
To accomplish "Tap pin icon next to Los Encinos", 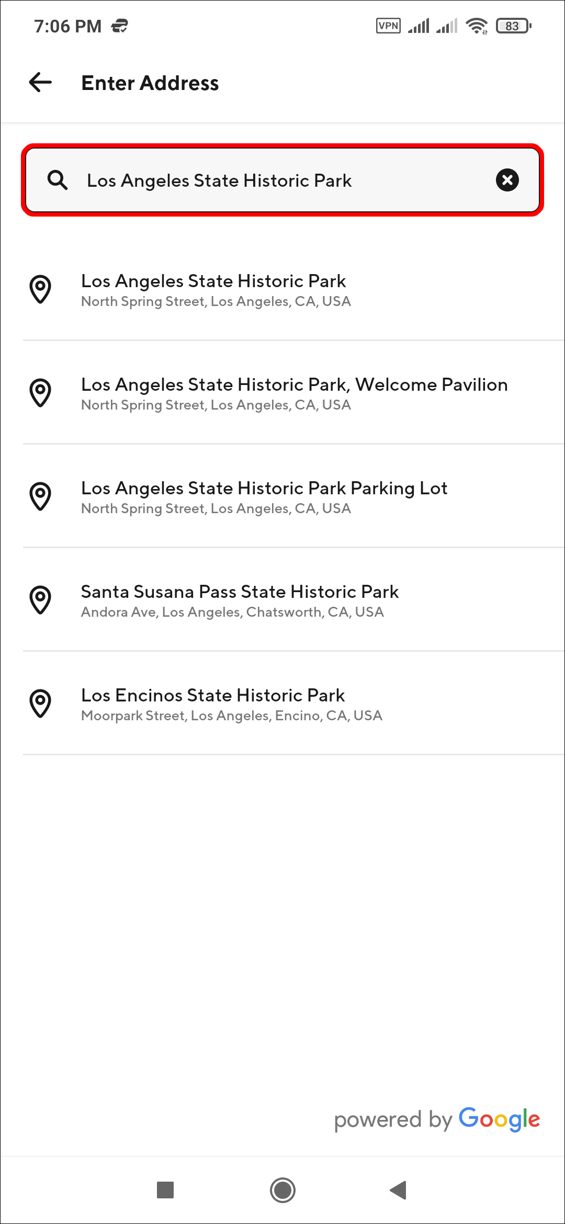I will [40, 704].
